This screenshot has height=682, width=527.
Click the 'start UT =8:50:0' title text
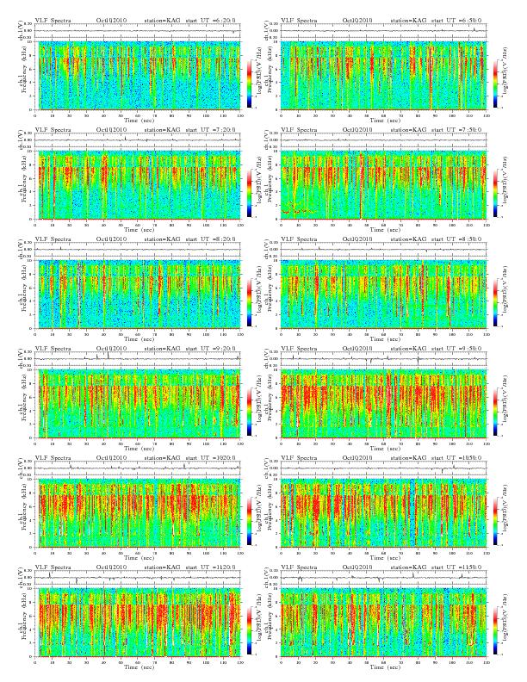click(456, 239)
